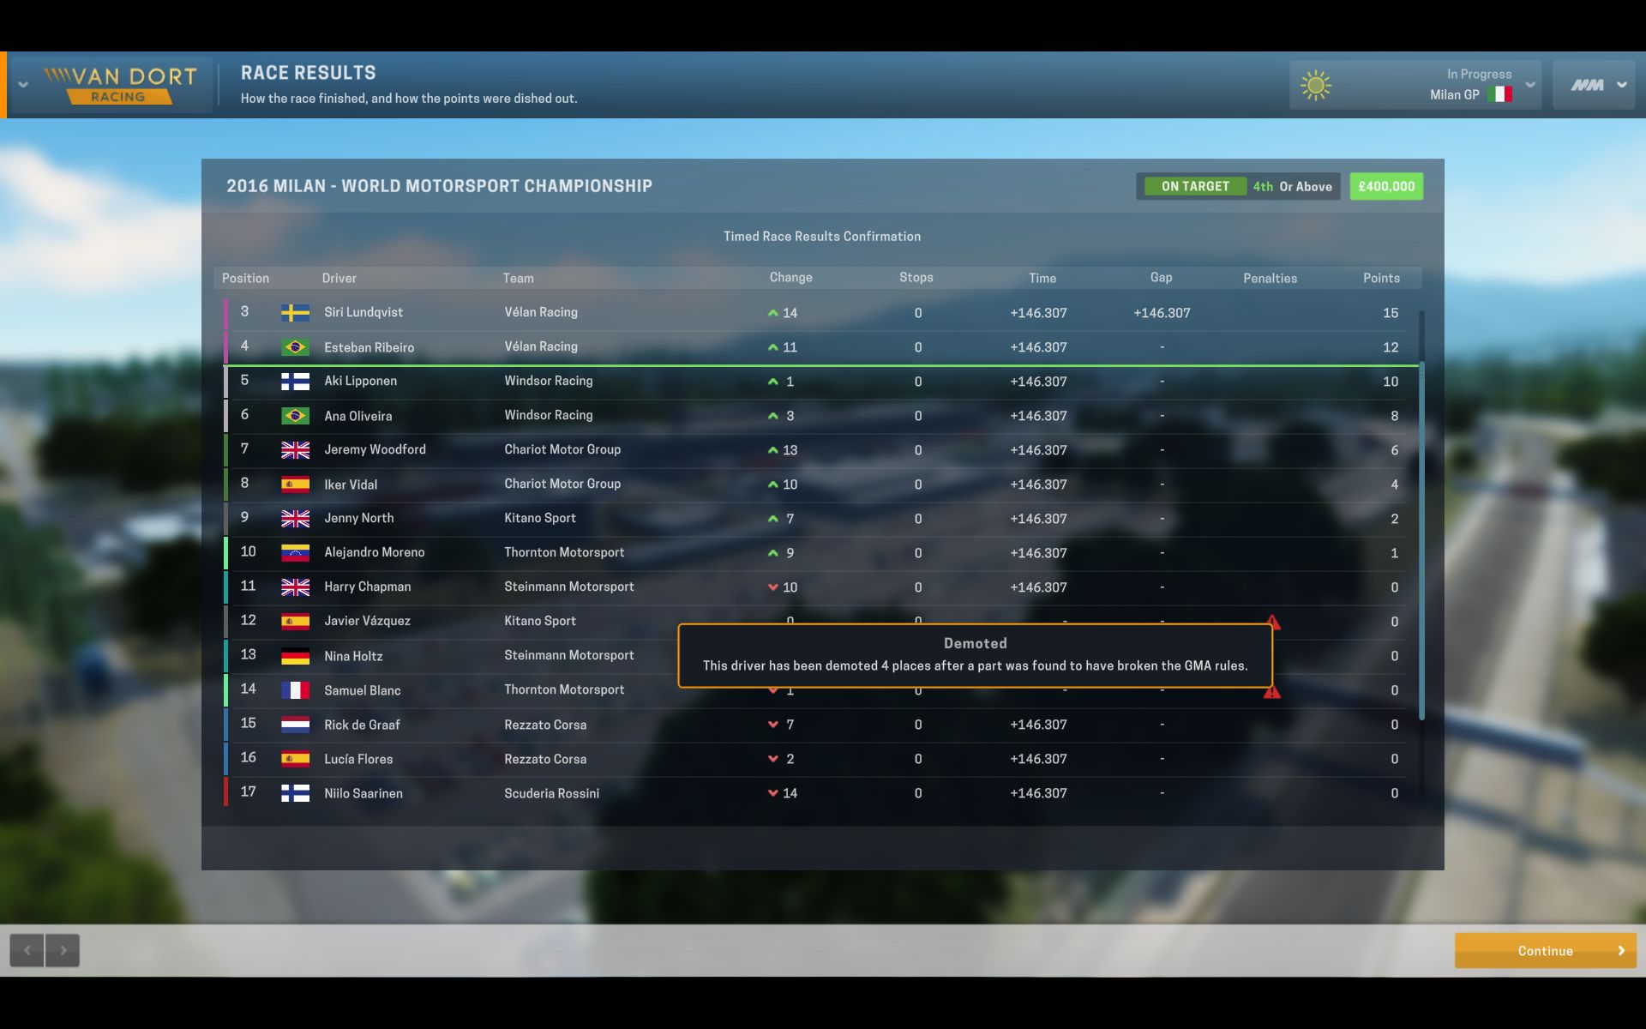This screenshot has height=1029, width=1646.
Task: Click the Continue button
Action: 1545,950
